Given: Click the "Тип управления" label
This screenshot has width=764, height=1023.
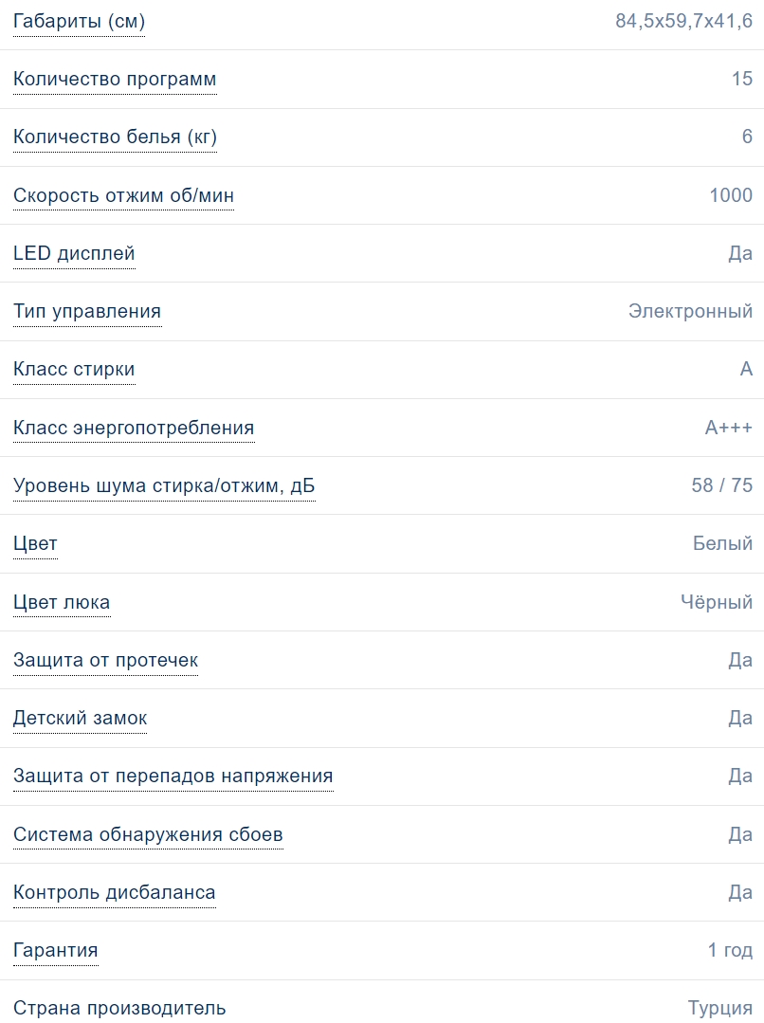Looking at the screenshot, I should tap(87, 311).
